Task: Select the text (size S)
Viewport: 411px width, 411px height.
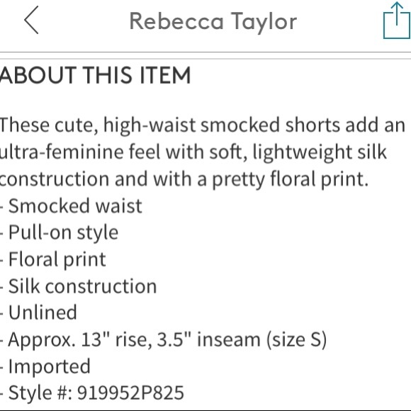Action: pos(297,340)
